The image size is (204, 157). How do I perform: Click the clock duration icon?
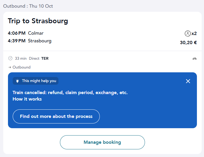[10, 58]
